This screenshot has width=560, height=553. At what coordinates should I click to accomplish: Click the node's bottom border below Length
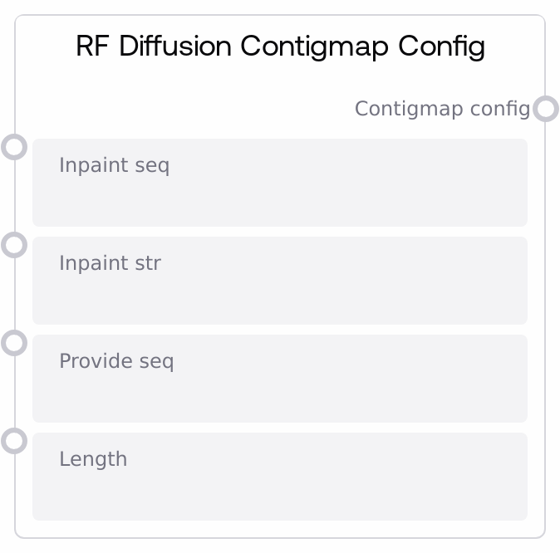coord(279,537)
